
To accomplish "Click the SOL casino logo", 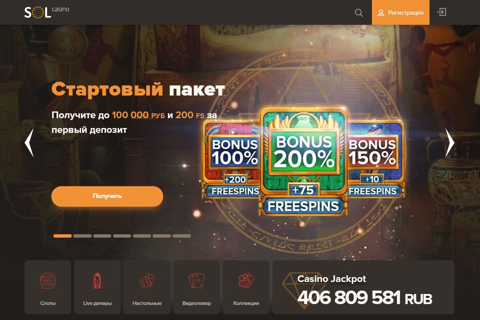I will pos(47,12).
